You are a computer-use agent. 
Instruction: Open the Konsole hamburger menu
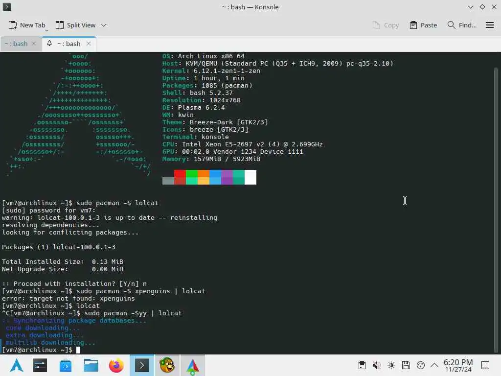[x=489, y=25]
